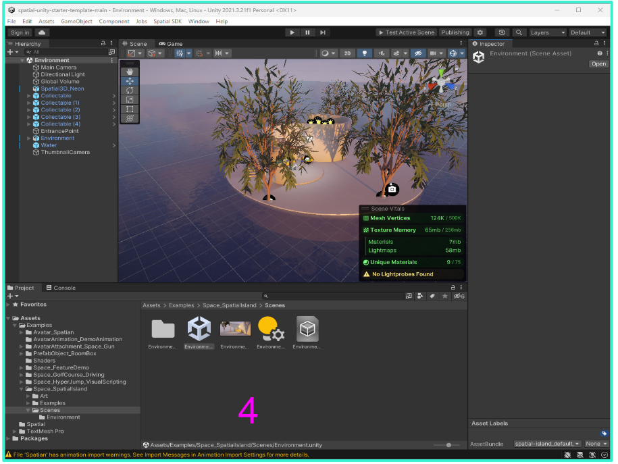
Task: Toggle 2D view mode in Scene
Action: click(x=347, y=53)
